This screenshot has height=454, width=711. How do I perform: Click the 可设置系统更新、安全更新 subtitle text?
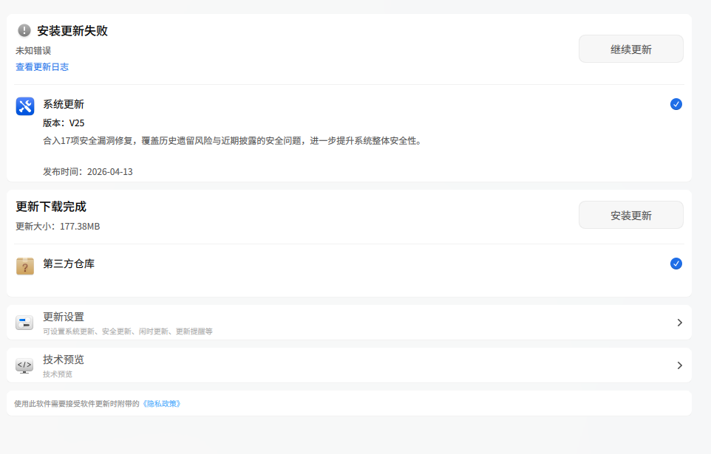(x=128, y=331)
